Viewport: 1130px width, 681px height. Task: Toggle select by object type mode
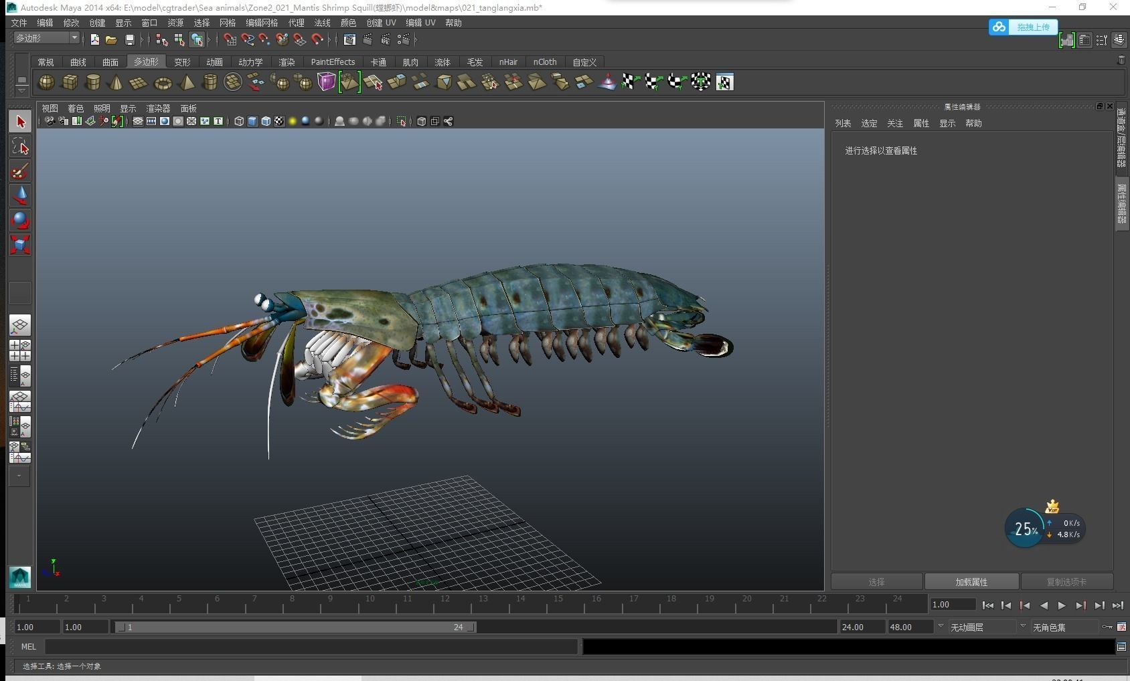pos(179,39)
